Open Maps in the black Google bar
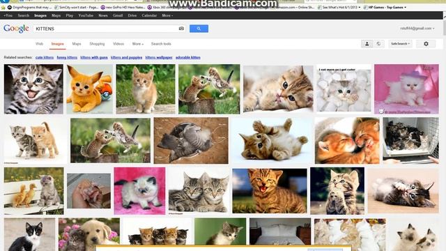The height and width of the screenshot is (251, 446). [56, 15]
